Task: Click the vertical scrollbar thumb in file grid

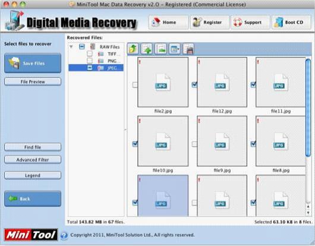Action: pyautogui.click(x=308, y=108)
